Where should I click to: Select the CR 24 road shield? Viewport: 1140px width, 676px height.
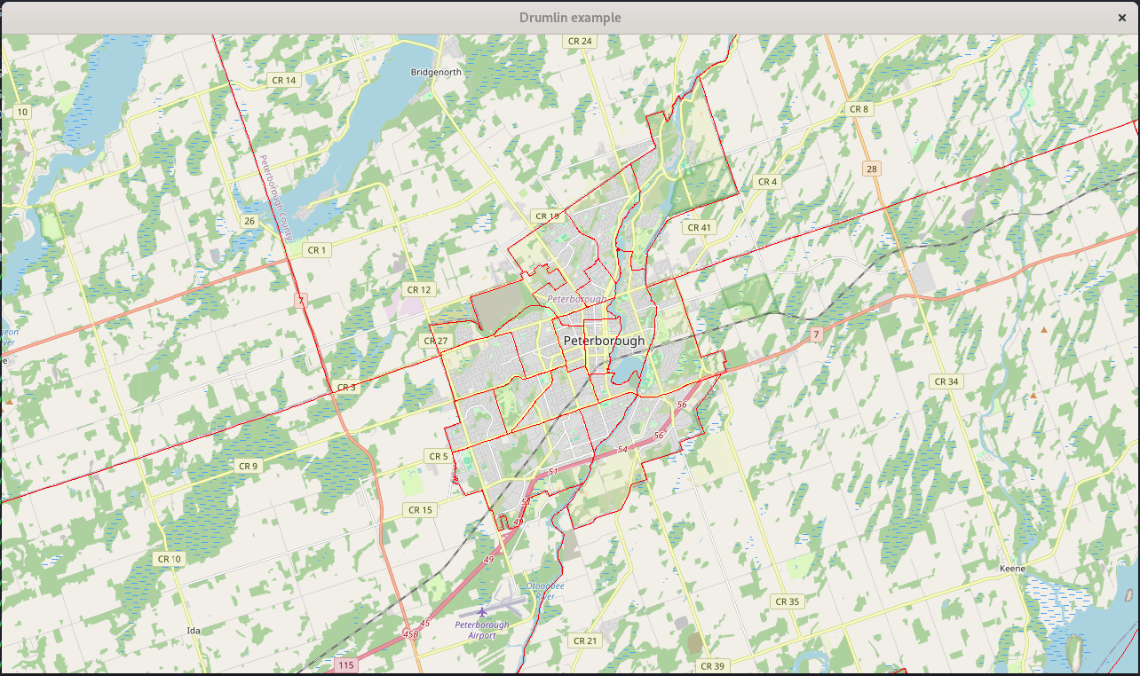(x=580, y=41)
